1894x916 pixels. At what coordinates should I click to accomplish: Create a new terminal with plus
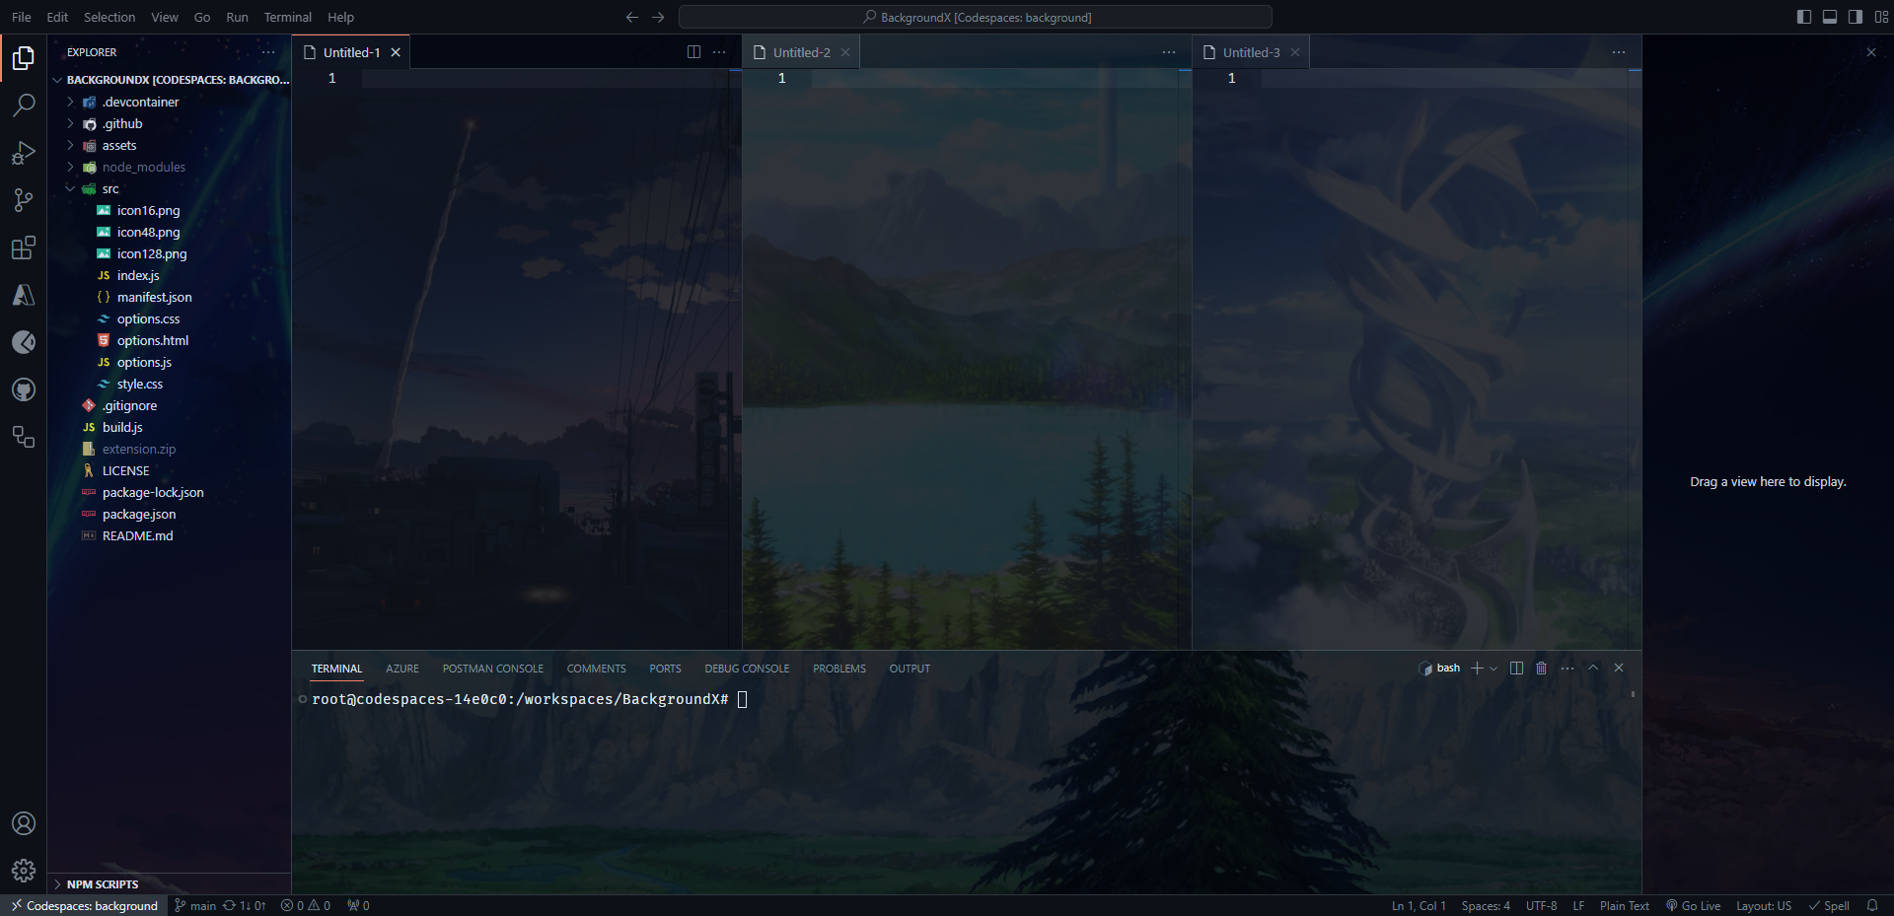(1477, 668)
